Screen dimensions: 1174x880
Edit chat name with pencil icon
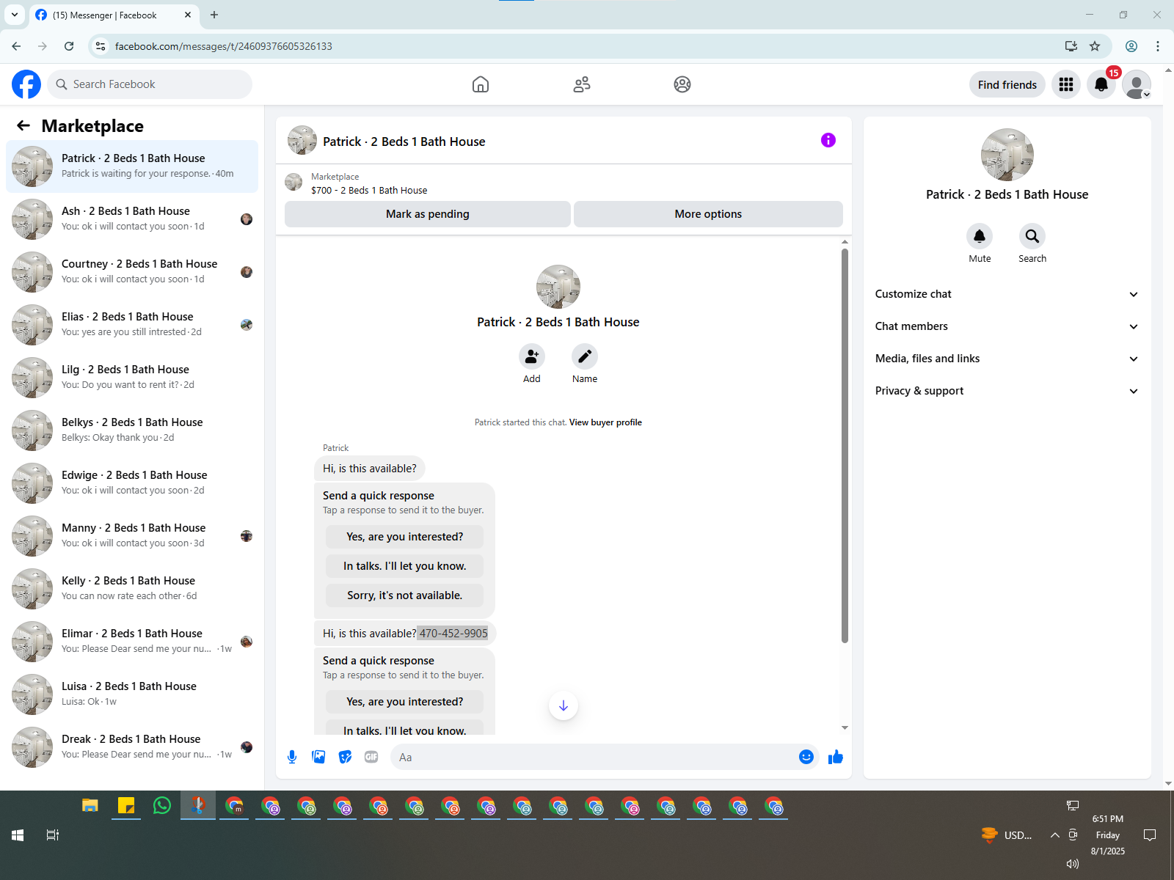[585, 356]
